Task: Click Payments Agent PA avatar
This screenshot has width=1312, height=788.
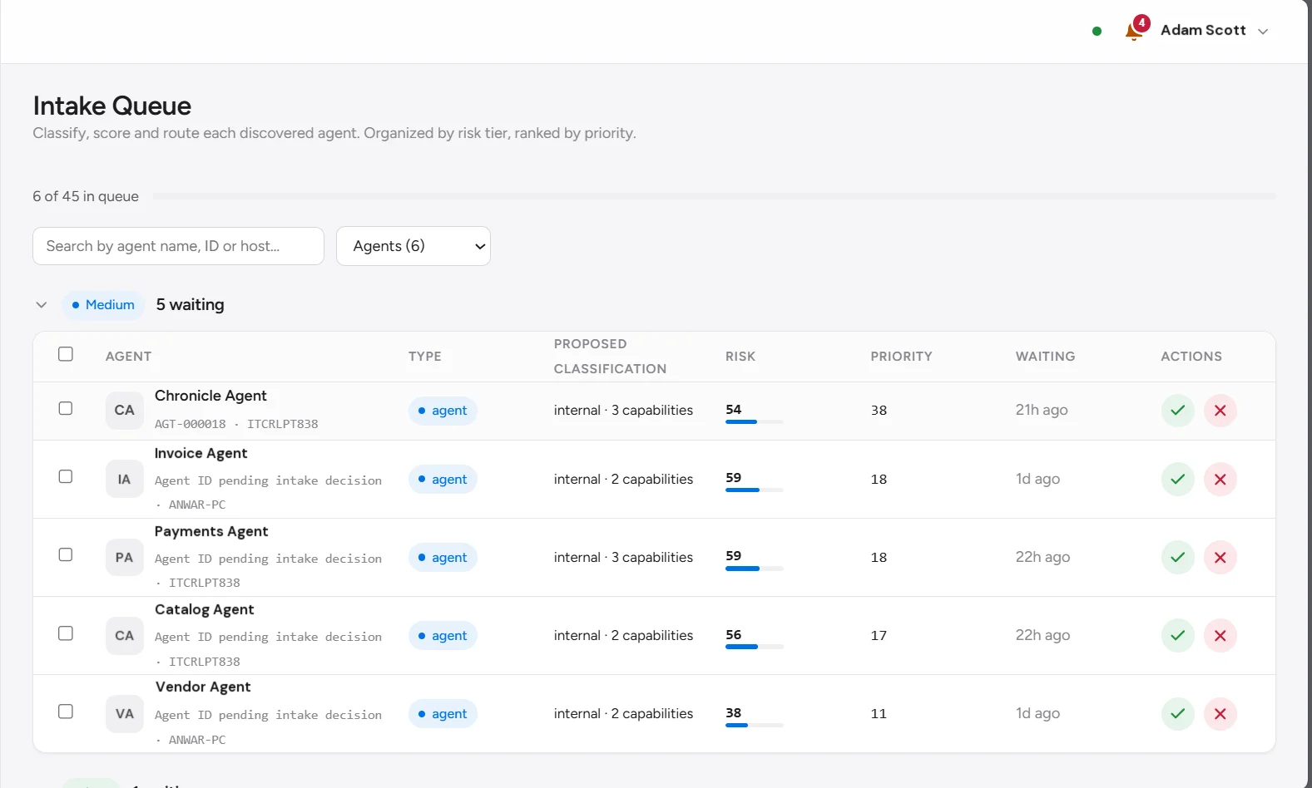Action: click(124, 558)
